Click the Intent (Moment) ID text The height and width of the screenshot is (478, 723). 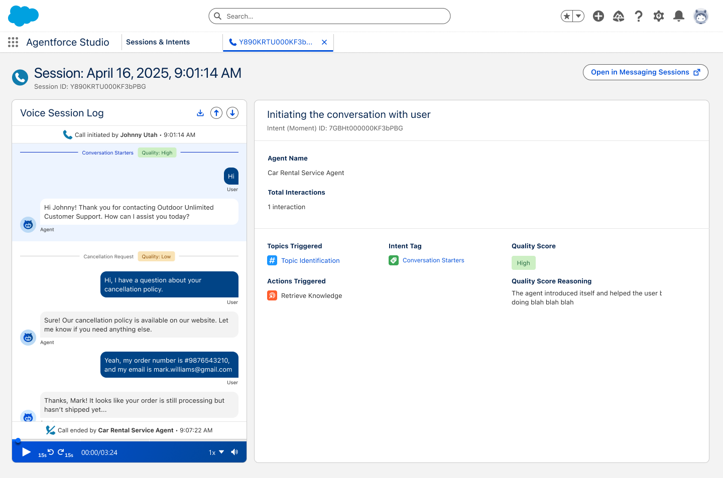335,128
